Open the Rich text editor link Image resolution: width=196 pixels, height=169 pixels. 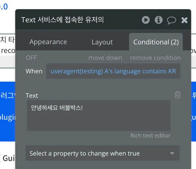[150, 135]
